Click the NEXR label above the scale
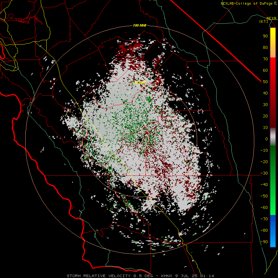278x278 pixels. coord(272,18)
